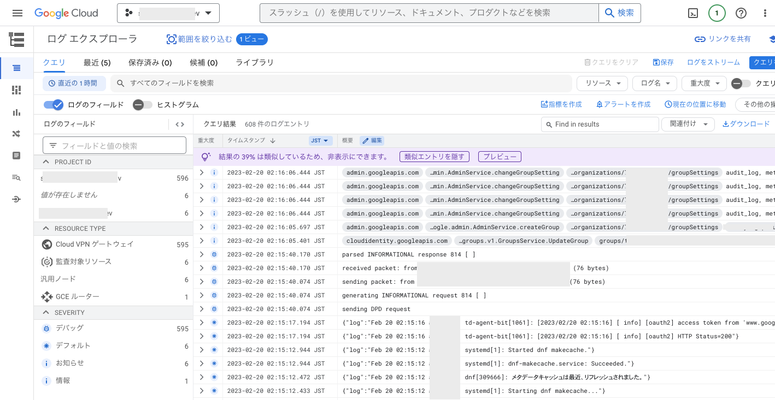Open the リソース dropdown filter

coord(602,83)
